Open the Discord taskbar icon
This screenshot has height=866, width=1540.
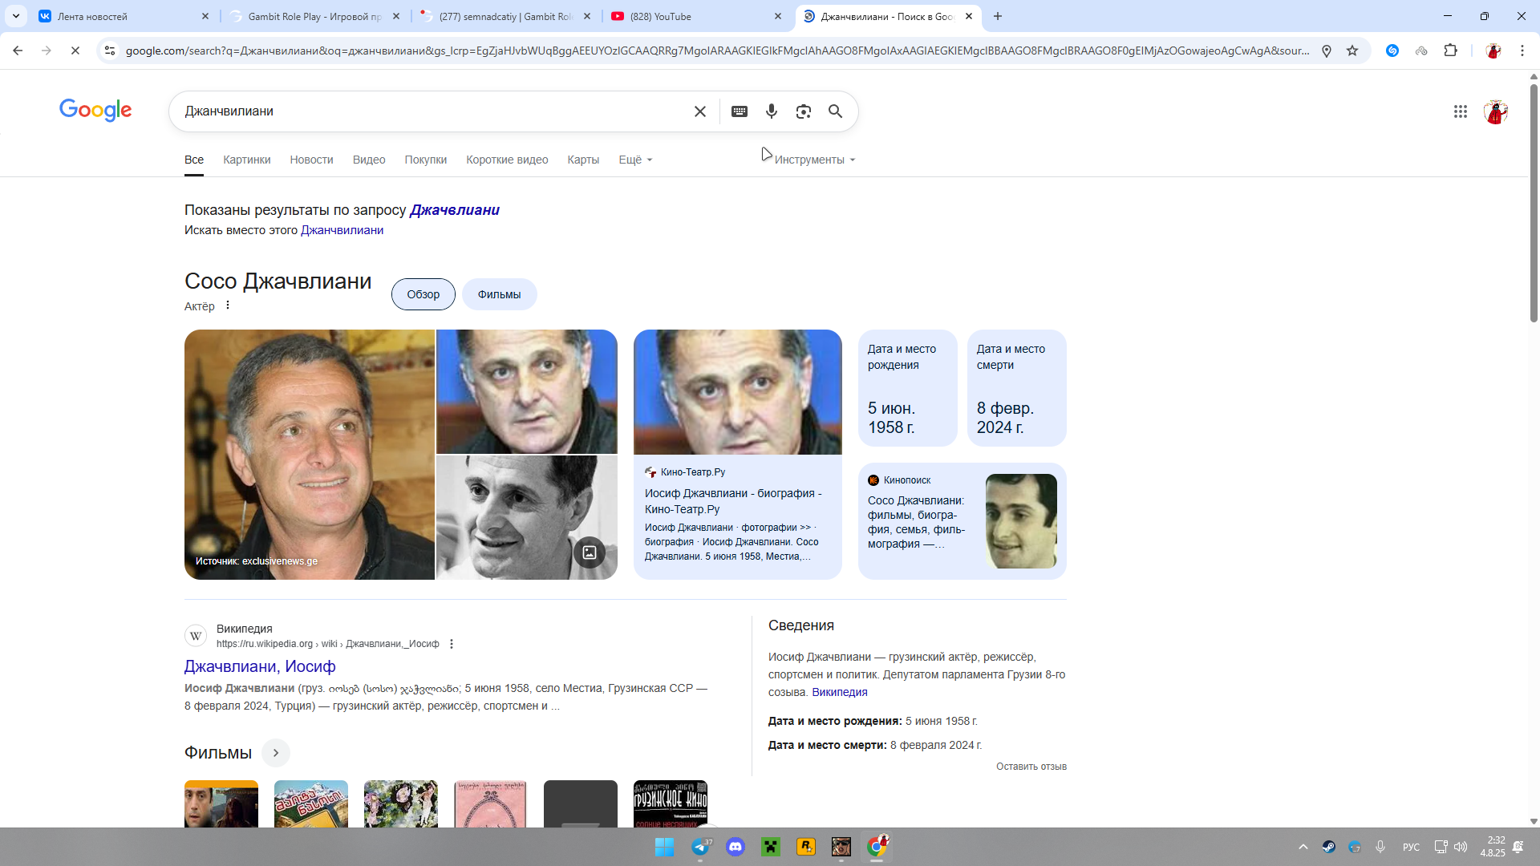click(x=735, y=847)
